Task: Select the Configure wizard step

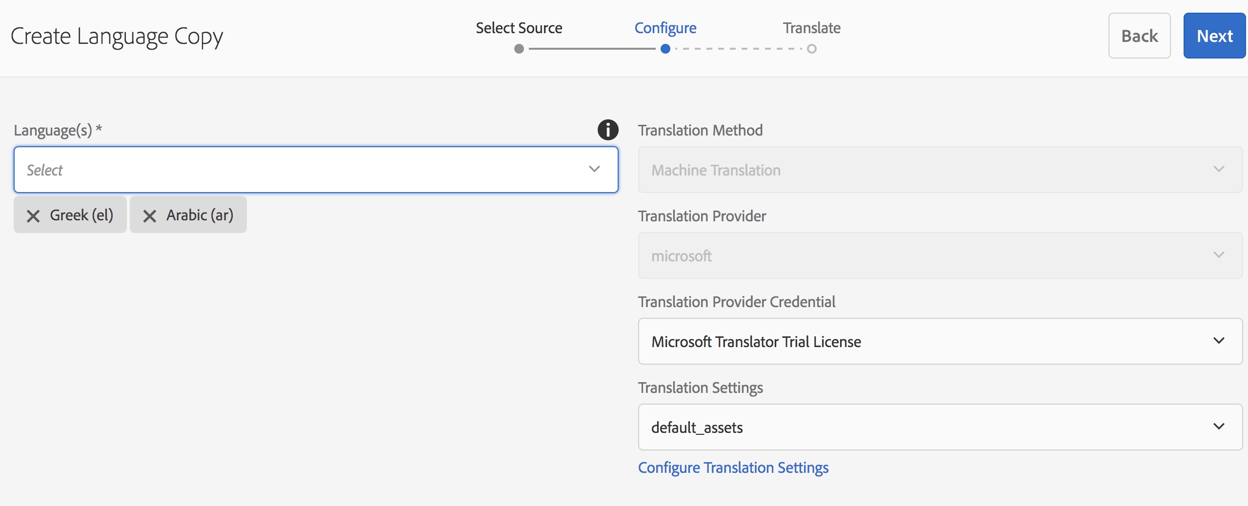Action: (665, 28)
